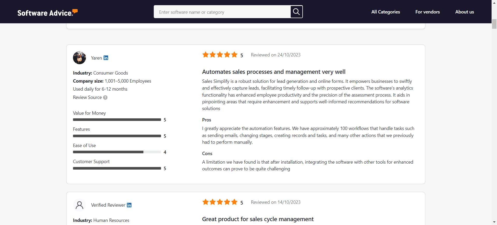Screen dimensions: 497x225
Task: Open the review titled Automates sales processes
Action: [x=274, y=72]
